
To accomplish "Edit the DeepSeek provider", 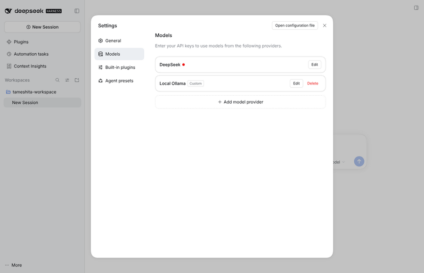I will pos(315,65).
